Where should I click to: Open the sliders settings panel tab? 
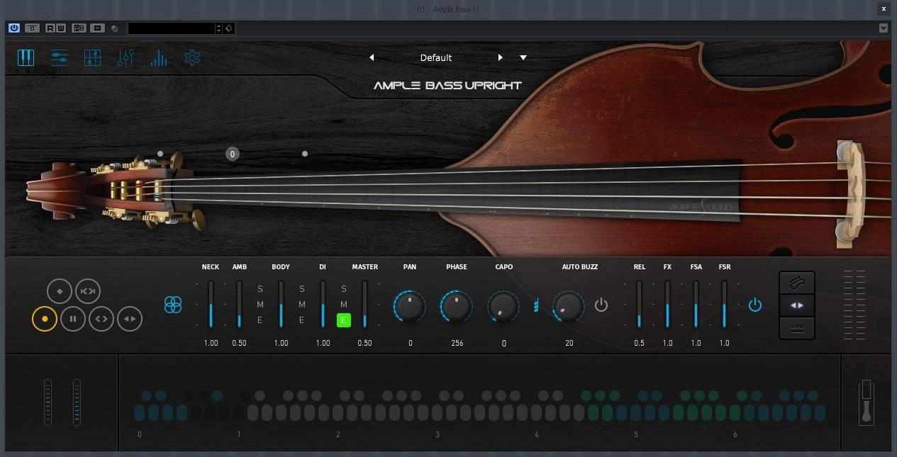point(59,57)
